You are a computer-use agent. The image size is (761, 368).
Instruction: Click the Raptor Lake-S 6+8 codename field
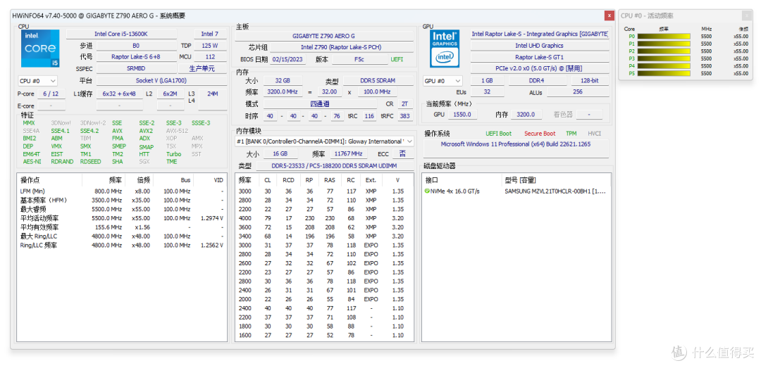pos(137,57)
